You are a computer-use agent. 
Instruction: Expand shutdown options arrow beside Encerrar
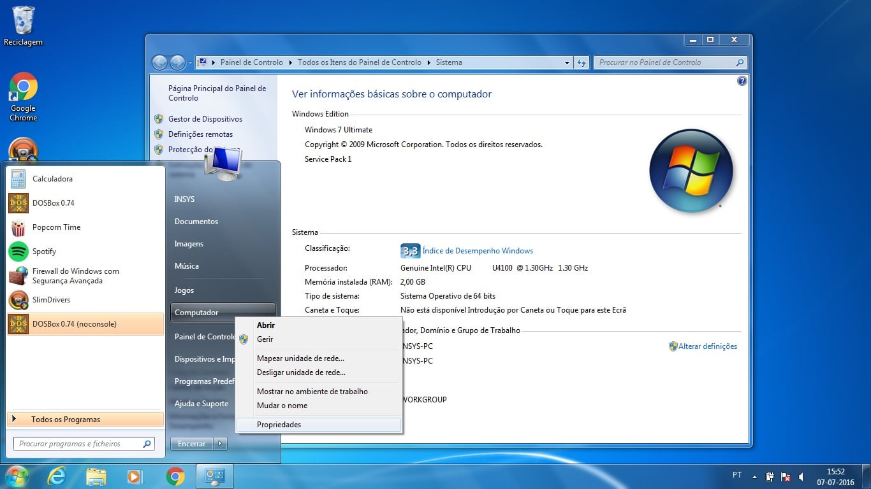point(220,444)
